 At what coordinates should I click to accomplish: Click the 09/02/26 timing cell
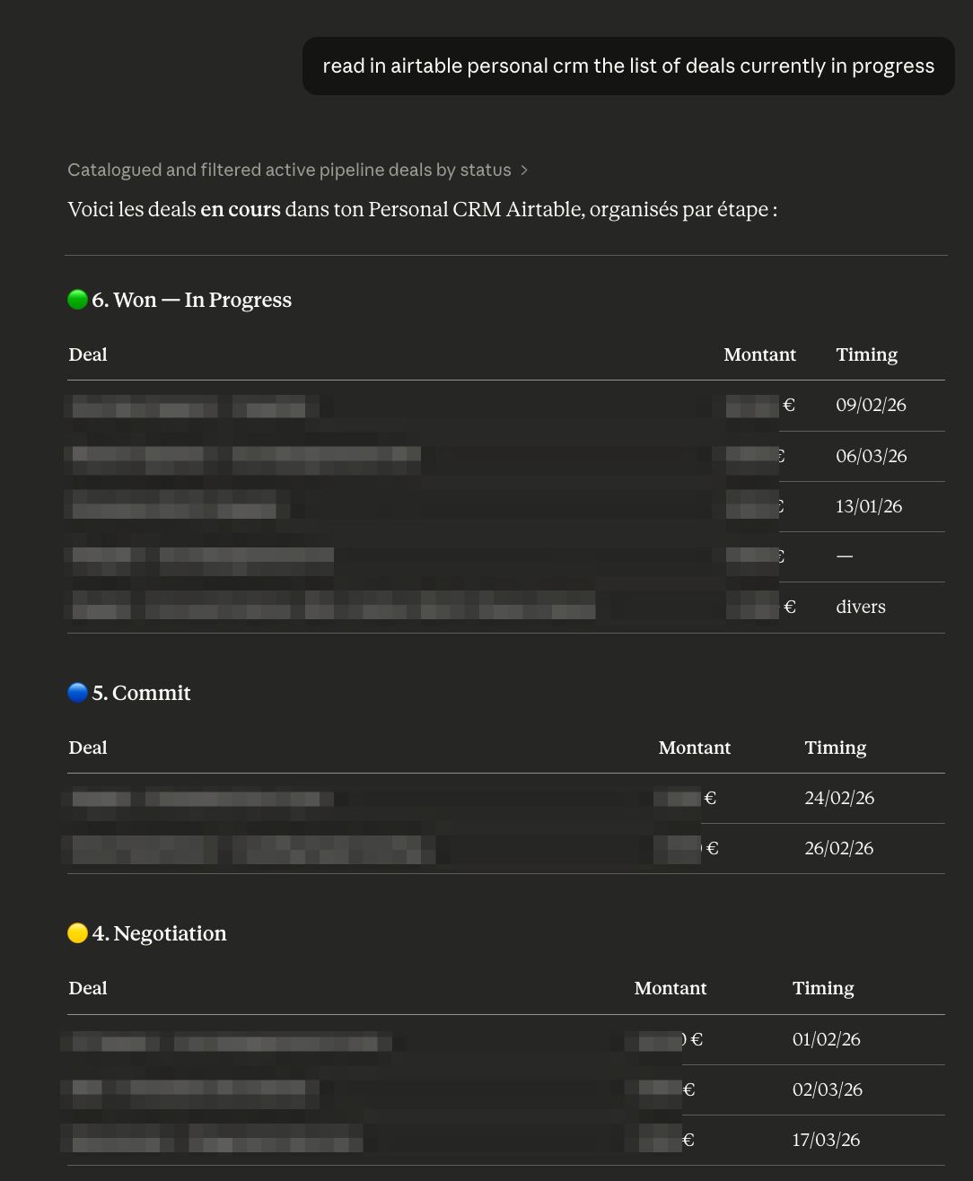[871, 406]
